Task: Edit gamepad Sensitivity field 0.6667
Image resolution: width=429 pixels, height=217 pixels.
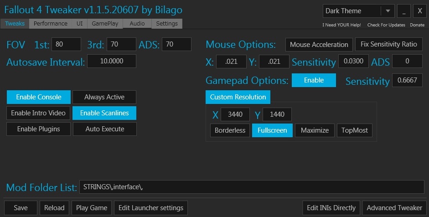Action: (x=408, y=80)
